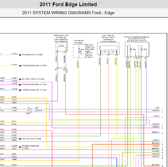The width and height of the screenshot is (168, 167).
Task: Select circuit code VCF34
Action: pyautogui.click(x=14, y=54)
